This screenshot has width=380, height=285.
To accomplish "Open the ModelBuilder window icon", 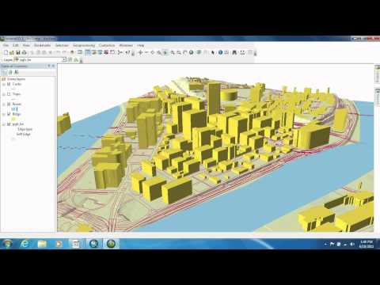I will tap(120, 52).
